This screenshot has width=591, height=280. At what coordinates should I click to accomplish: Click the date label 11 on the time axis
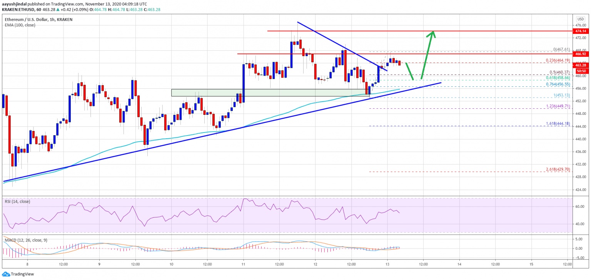243,264
